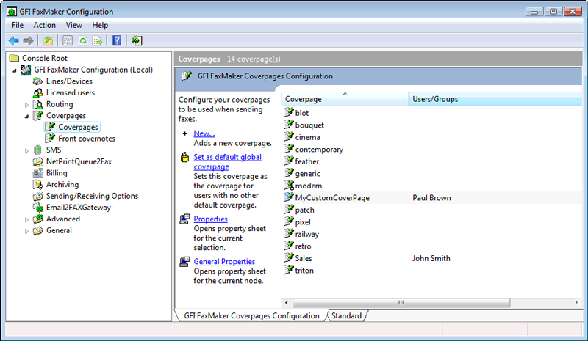Click the NetPrintQueue2Fax tree icon
This screenshot has height=341, width=588.
38,162
